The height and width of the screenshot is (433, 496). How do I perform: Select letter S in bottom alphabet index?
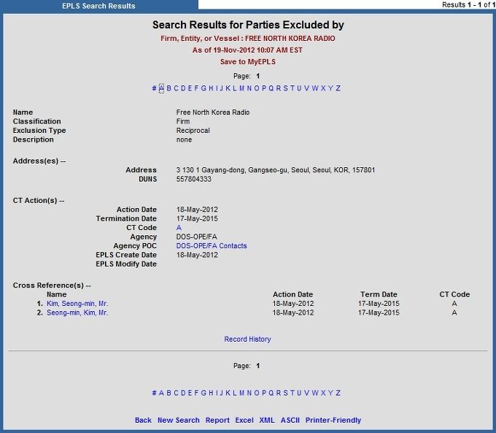tap(285, 393)
